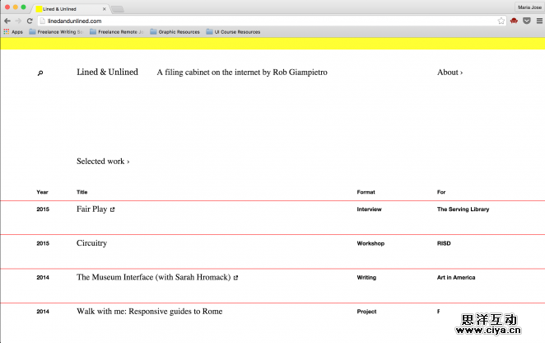Open a new tab
Viewport: 545px width, 343px height.
tap(117, 8)
